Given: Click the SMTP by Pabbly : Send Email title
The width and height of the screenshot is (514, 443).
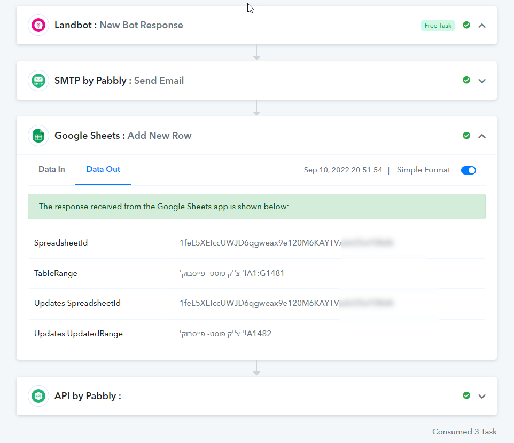Looking at the screenshot, I should [x=119, y=81].
